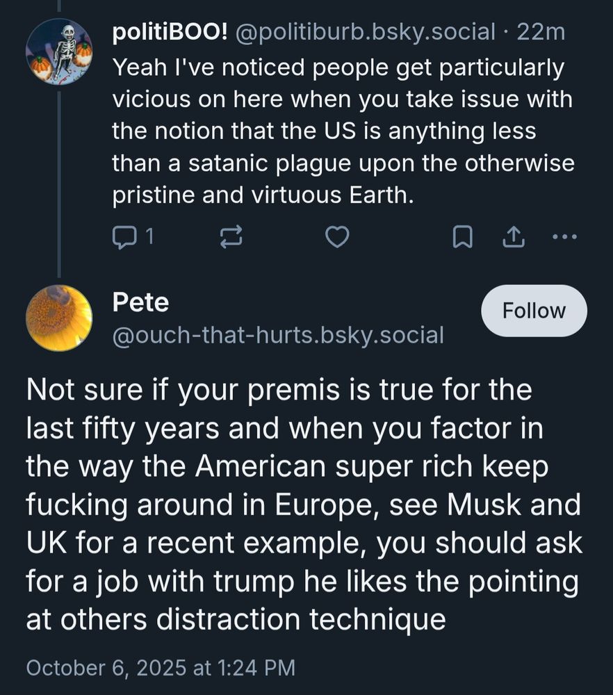The image size is (613, 695).
Task: Click Pete's display name
Action: 140,302
